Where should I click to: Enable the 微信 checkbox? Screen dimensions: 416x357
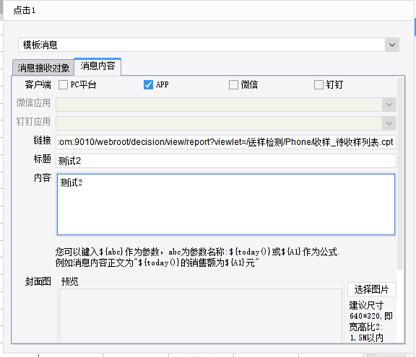tap(233, 85)
